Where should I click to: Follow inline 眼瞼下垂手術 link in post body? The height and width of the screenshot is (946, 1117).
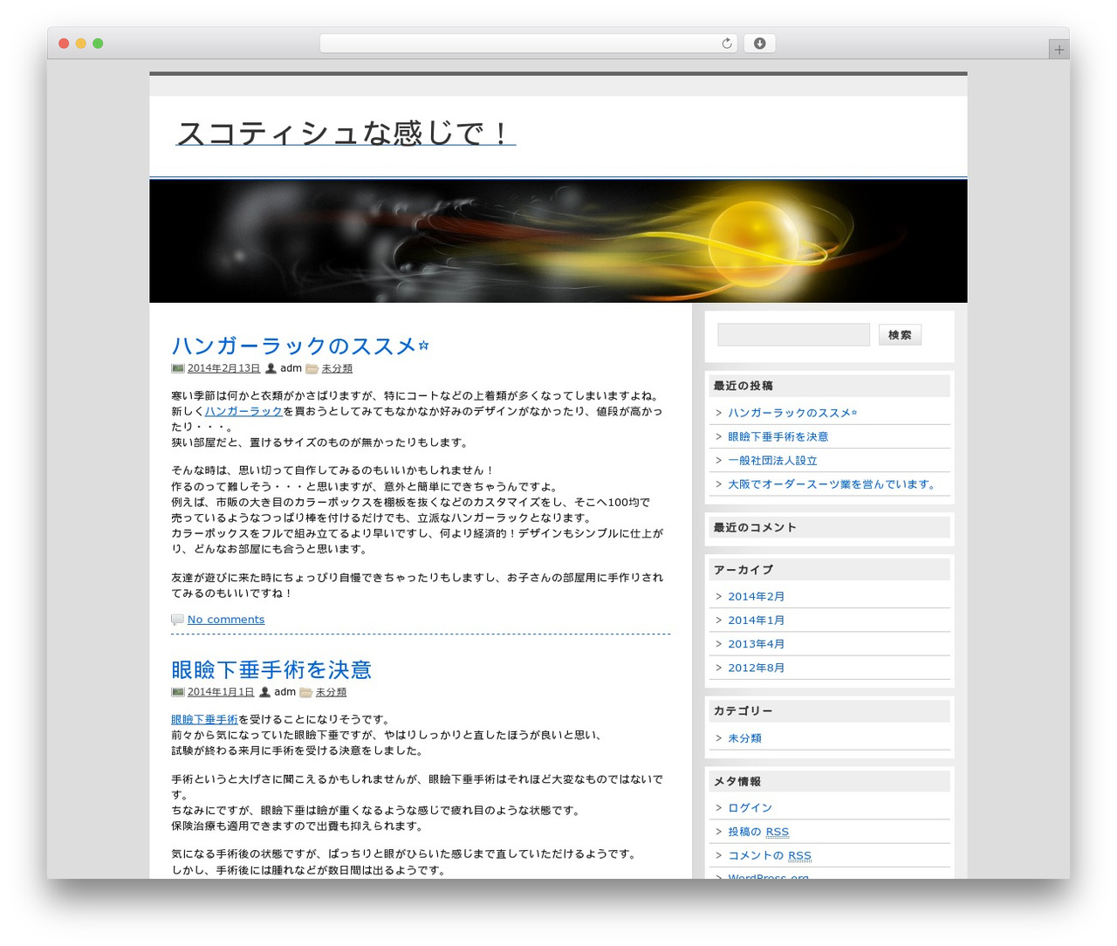(x=204, y=720)
